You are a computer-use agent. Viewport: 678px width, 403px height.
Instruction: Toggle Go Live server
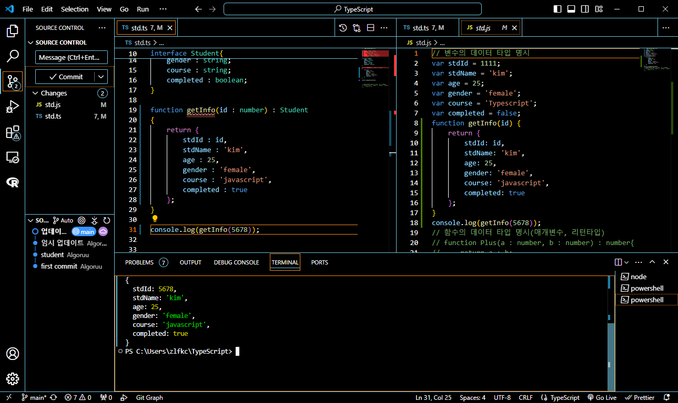pos(602,398)
